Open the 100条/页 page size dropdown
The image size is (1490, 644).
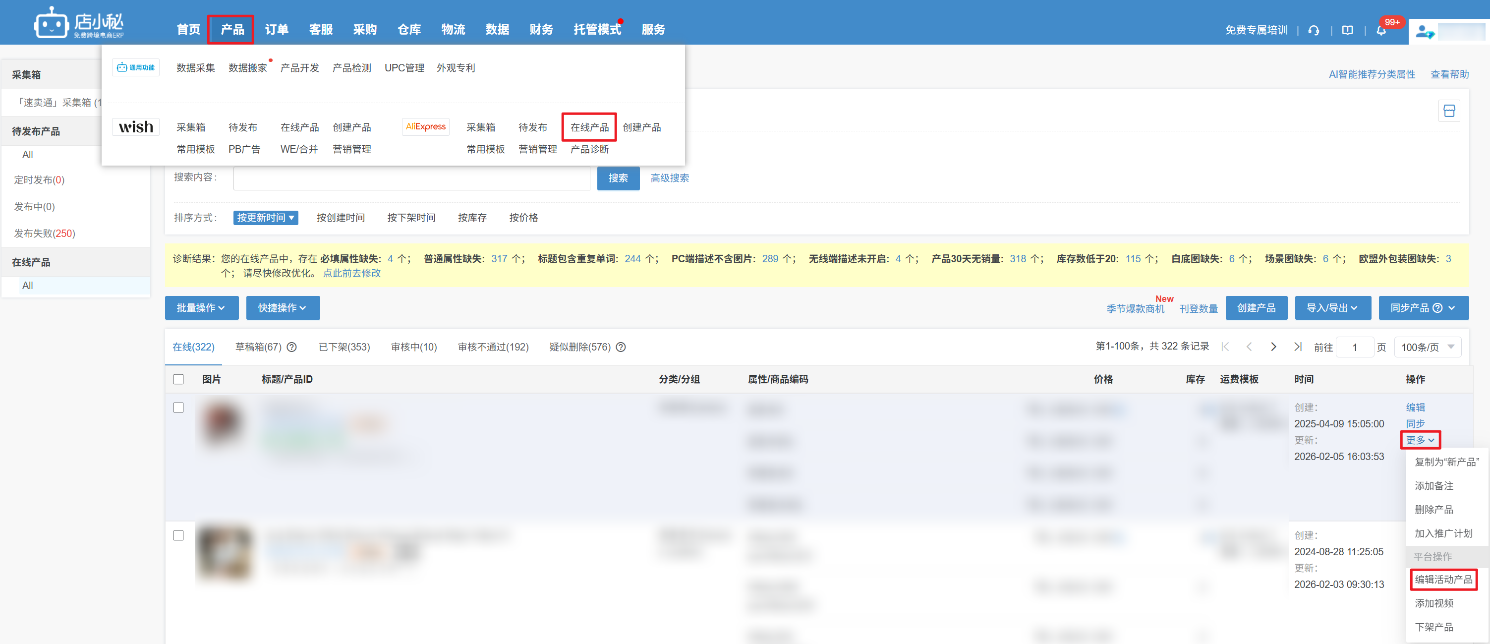[1427, 347]
